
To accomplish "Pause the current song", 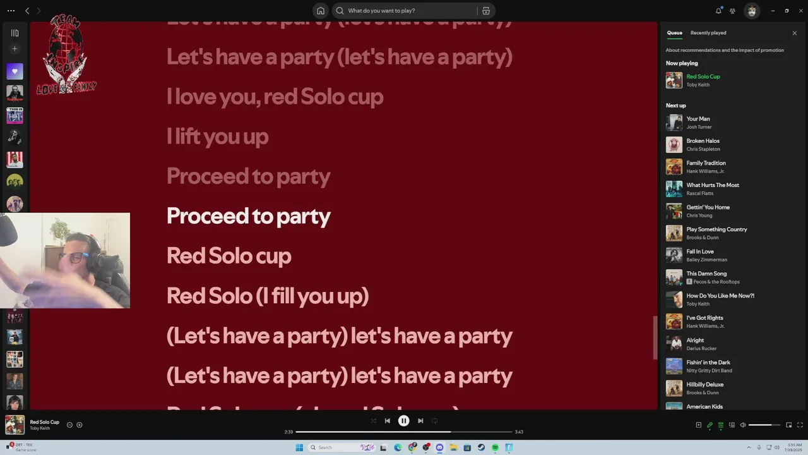I will tap(403, 421).
